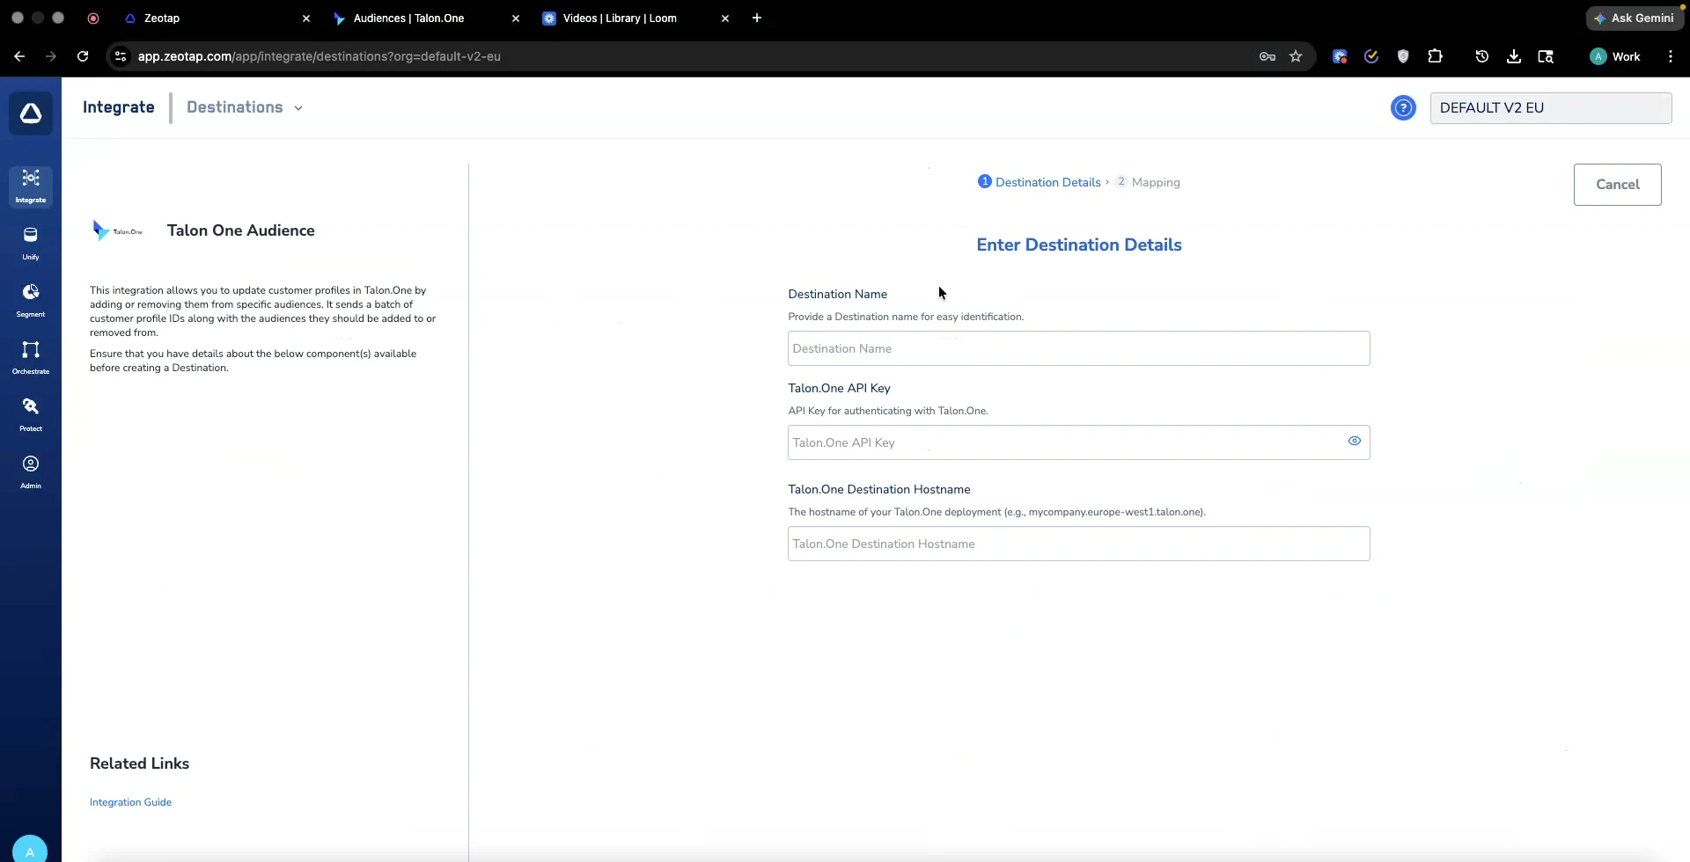Image resolution: width=1690 pixels, height=862 pixels.
Task: Reload the current page
Action: (83, 56)
